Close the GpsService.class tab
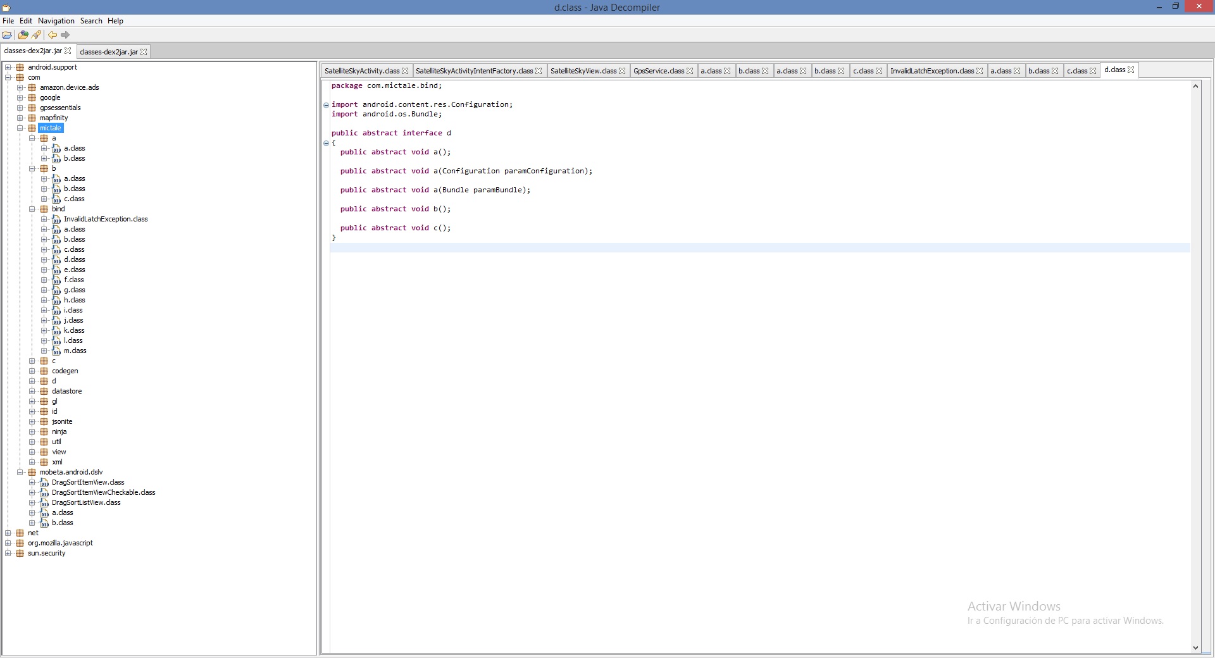 pyautogui.click(x=690, y=71)
